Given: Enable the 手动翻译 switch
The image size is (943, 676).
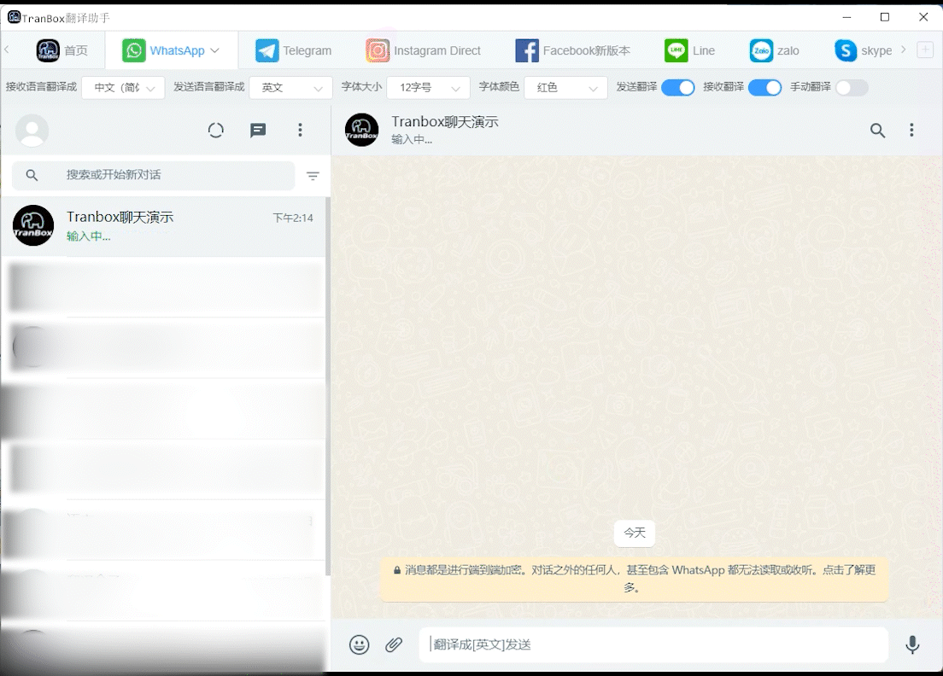Looking at the screenshot, I should coord(852,88).
